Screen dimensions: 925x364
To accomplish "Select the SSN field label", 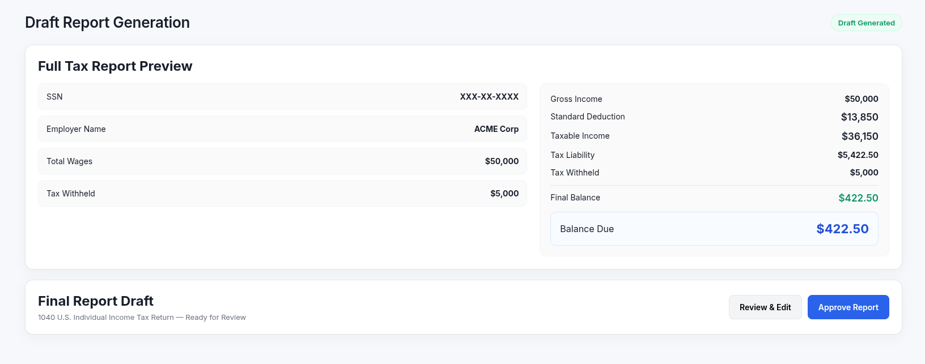I will (x=54, y=97).
